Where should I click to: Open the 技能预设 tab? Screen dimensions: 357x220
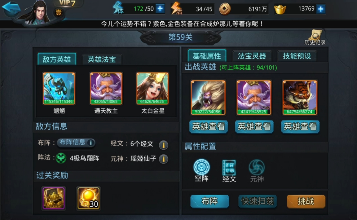(x=297, y=56)
